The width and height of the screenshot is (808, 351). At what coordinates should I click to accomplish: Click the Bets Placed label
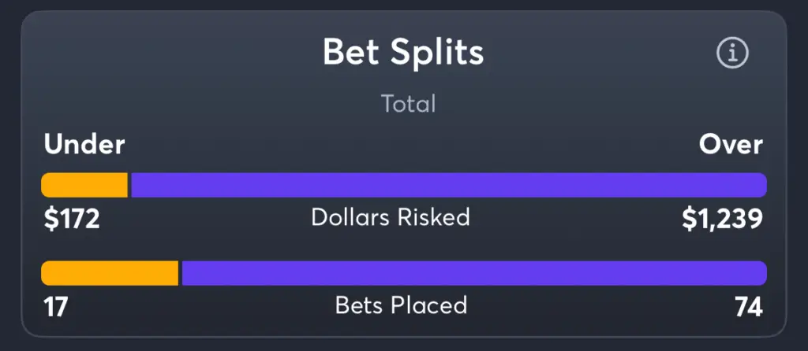401,305
